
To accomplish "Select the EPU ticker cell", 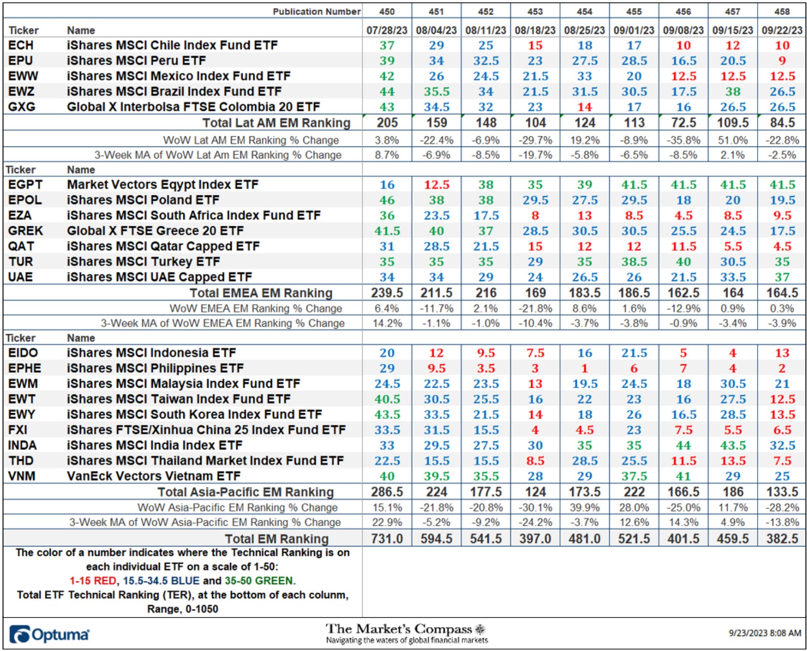I will [21, 61].
